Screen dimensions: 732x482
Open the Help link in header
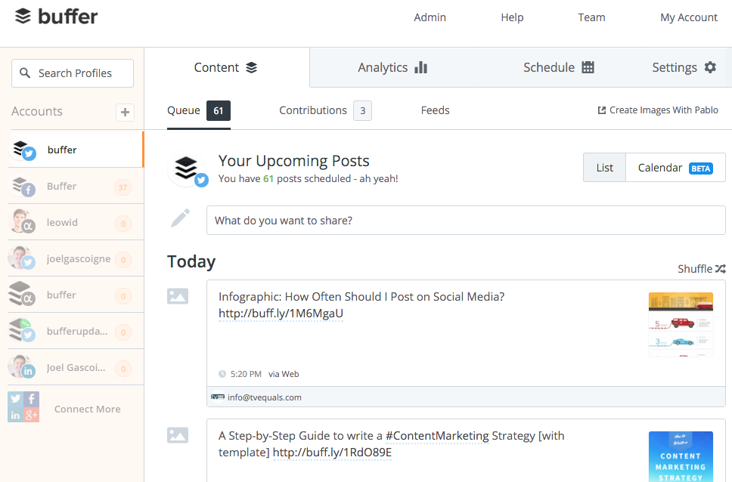(x=512, y=17)
